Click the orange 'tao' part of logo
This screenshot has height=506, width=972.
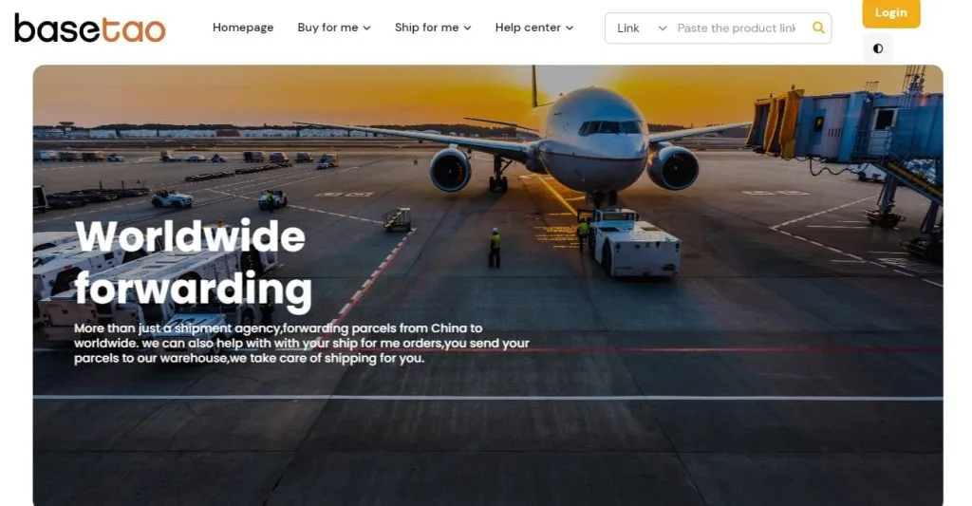point(133,29)
